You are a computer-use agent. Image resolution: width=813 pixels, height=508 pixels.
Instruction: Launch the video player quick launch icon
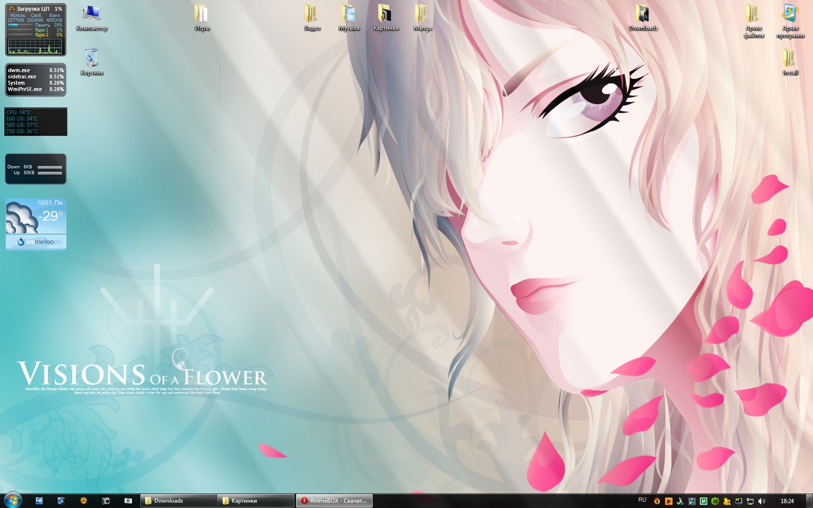pyautogui.click(x=61, y=501)
